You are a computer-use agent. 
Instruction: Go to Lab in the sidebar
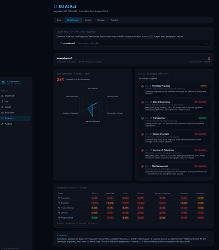(15, 101)
